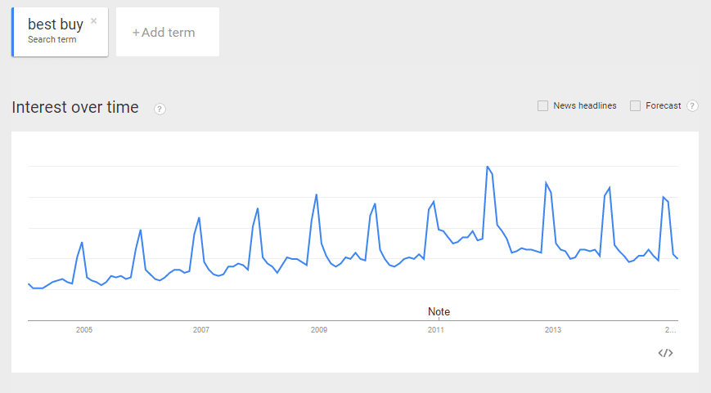Click the 2013 axis label
Image resolution: width=711 pixels, height=393 pixels.
tap(553, 330)
